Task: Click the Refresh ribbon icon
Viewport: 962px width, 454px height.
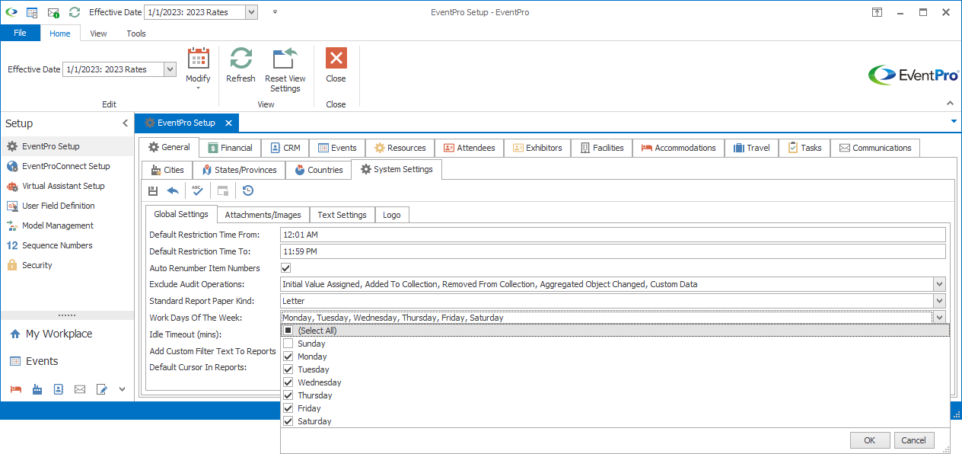Action: (x=240, y=66)
